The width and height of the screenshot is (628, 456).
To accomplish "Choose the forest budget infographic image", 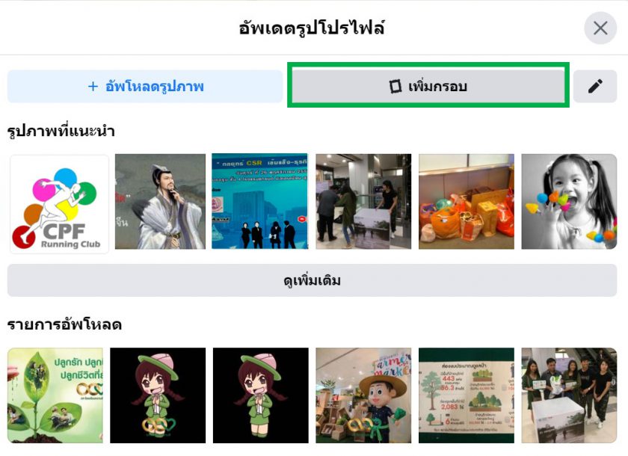I will 467,395.
